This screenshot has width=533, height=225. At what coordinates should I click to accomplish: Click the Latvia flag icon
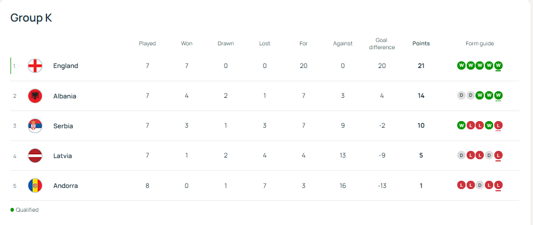click(35, 155)
